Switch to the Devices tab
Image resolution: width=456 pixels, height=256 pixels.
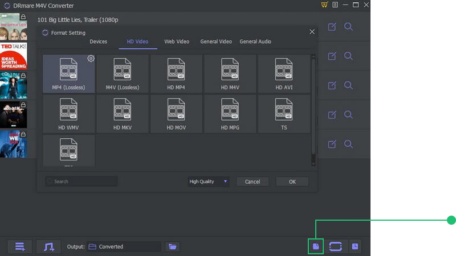(x=98, y=42)
